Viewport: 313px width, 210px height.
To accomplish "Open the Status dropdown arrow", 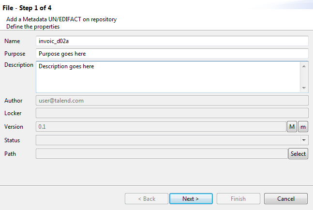I will point(304,140).
